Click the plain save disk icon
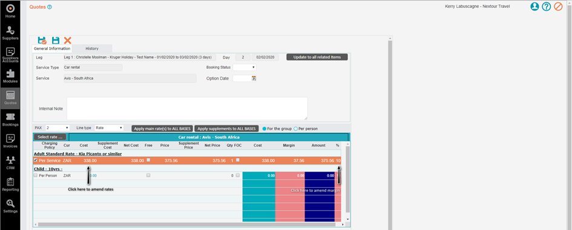The height and width of the screenshot is (230, 572). [x=56, y=40]
